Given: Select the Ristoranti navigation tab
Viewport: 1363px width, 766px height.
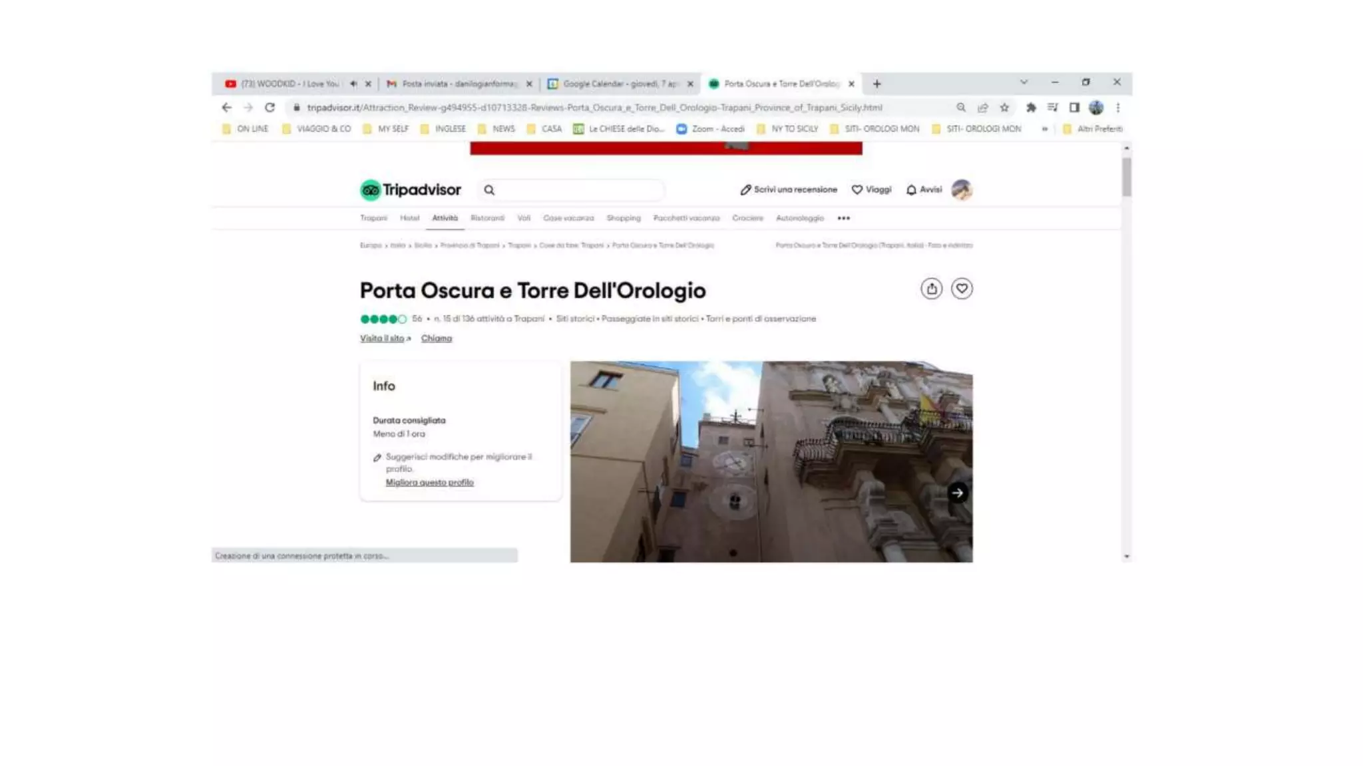Looking at the screenshot, I should pyautogui.click(x=487, y=218).
